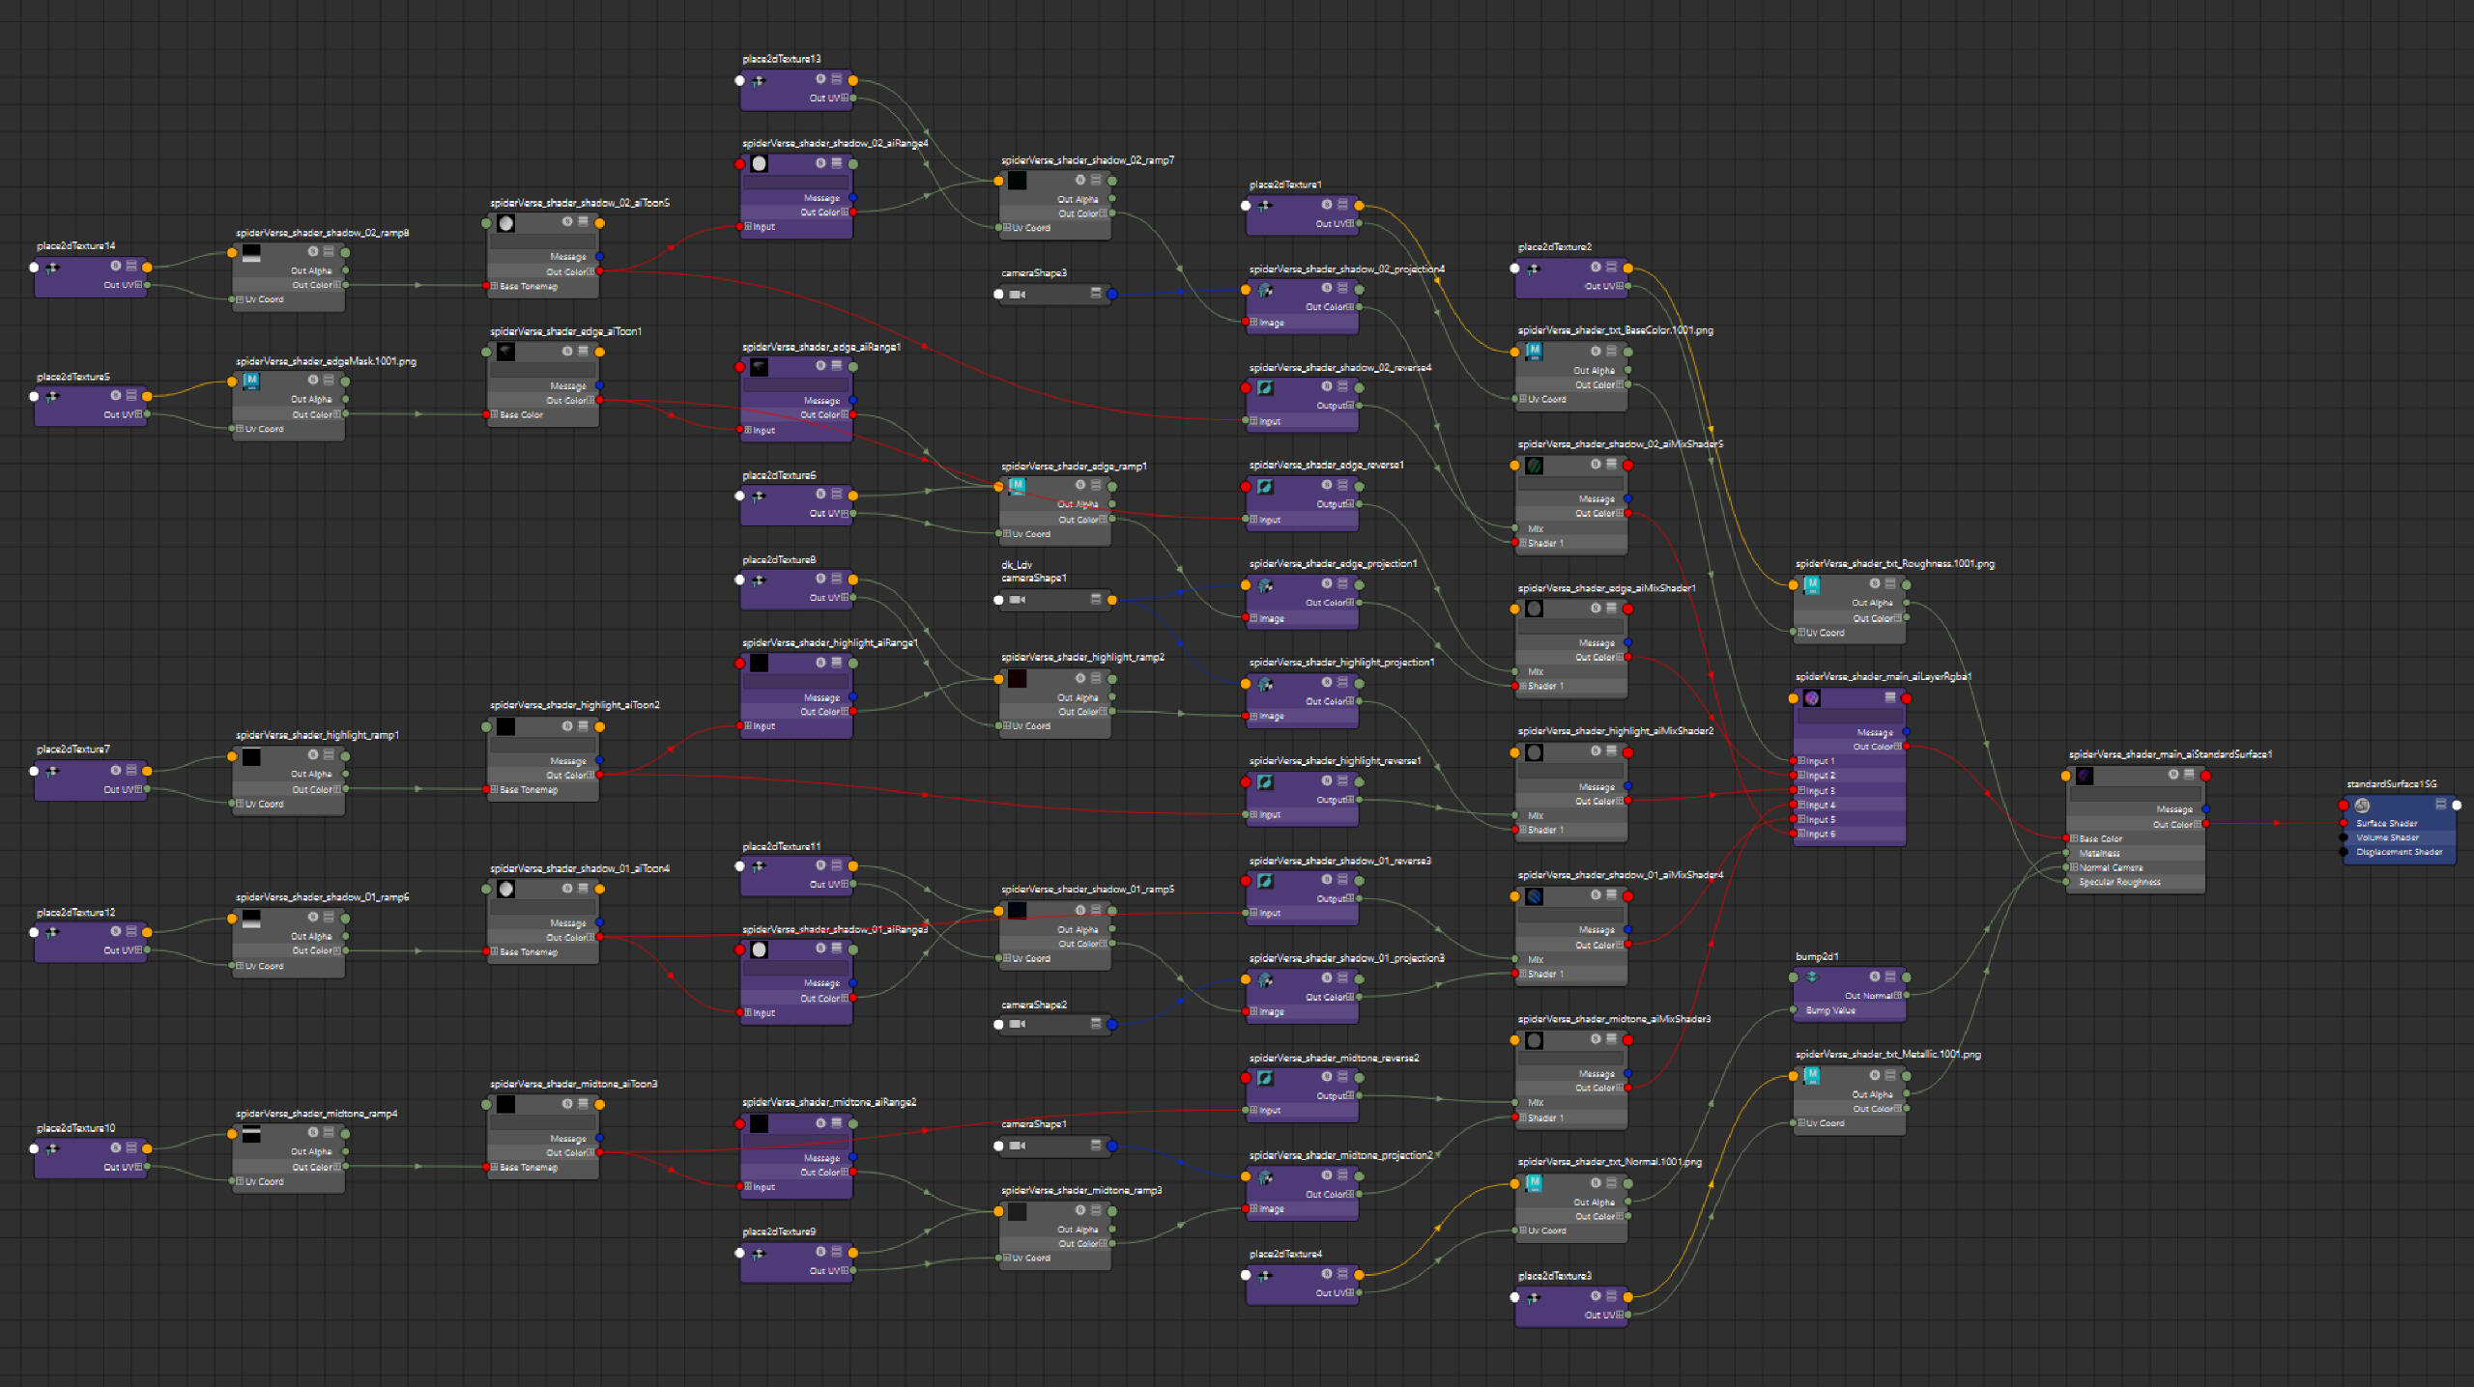Toggle solo button on place2dTexture5 node

(x=115, y=396)
